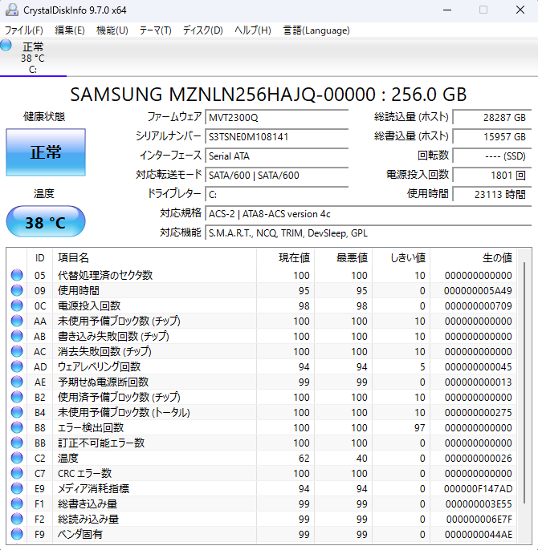The height and width of the screenshot is (550, 538).
Task: Click status orb for row B2 使用済予備ブロック数
Action: pyautogui.click(x=17, y=397)
